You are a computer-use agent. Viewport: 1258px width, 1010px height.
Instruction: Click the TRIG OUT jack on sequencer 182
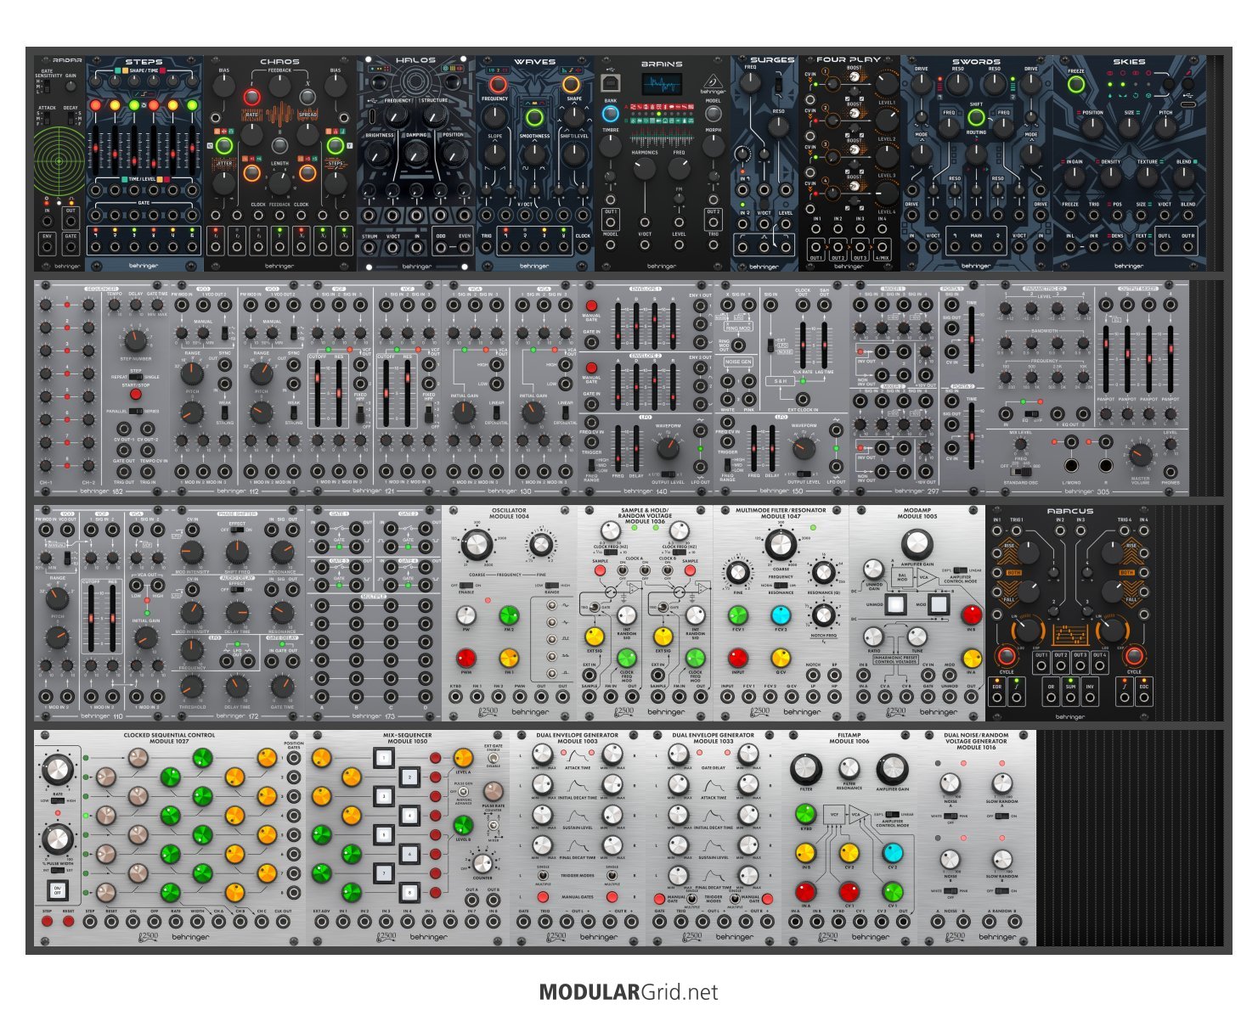124,472
